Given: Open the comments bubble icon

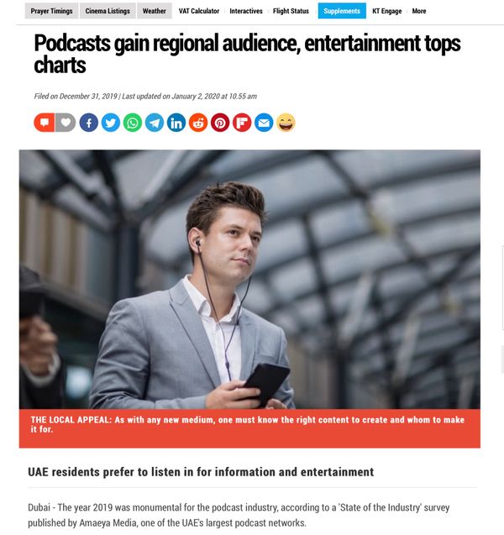Looking at the screenshot, I should [x=44, y=123].
